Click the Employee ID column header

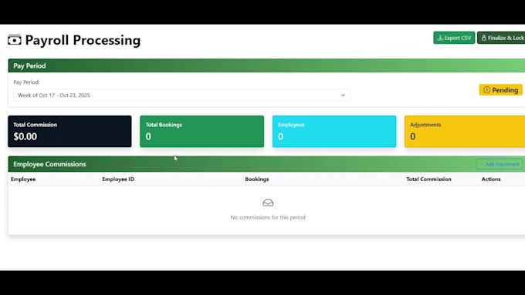coord(118,179)
